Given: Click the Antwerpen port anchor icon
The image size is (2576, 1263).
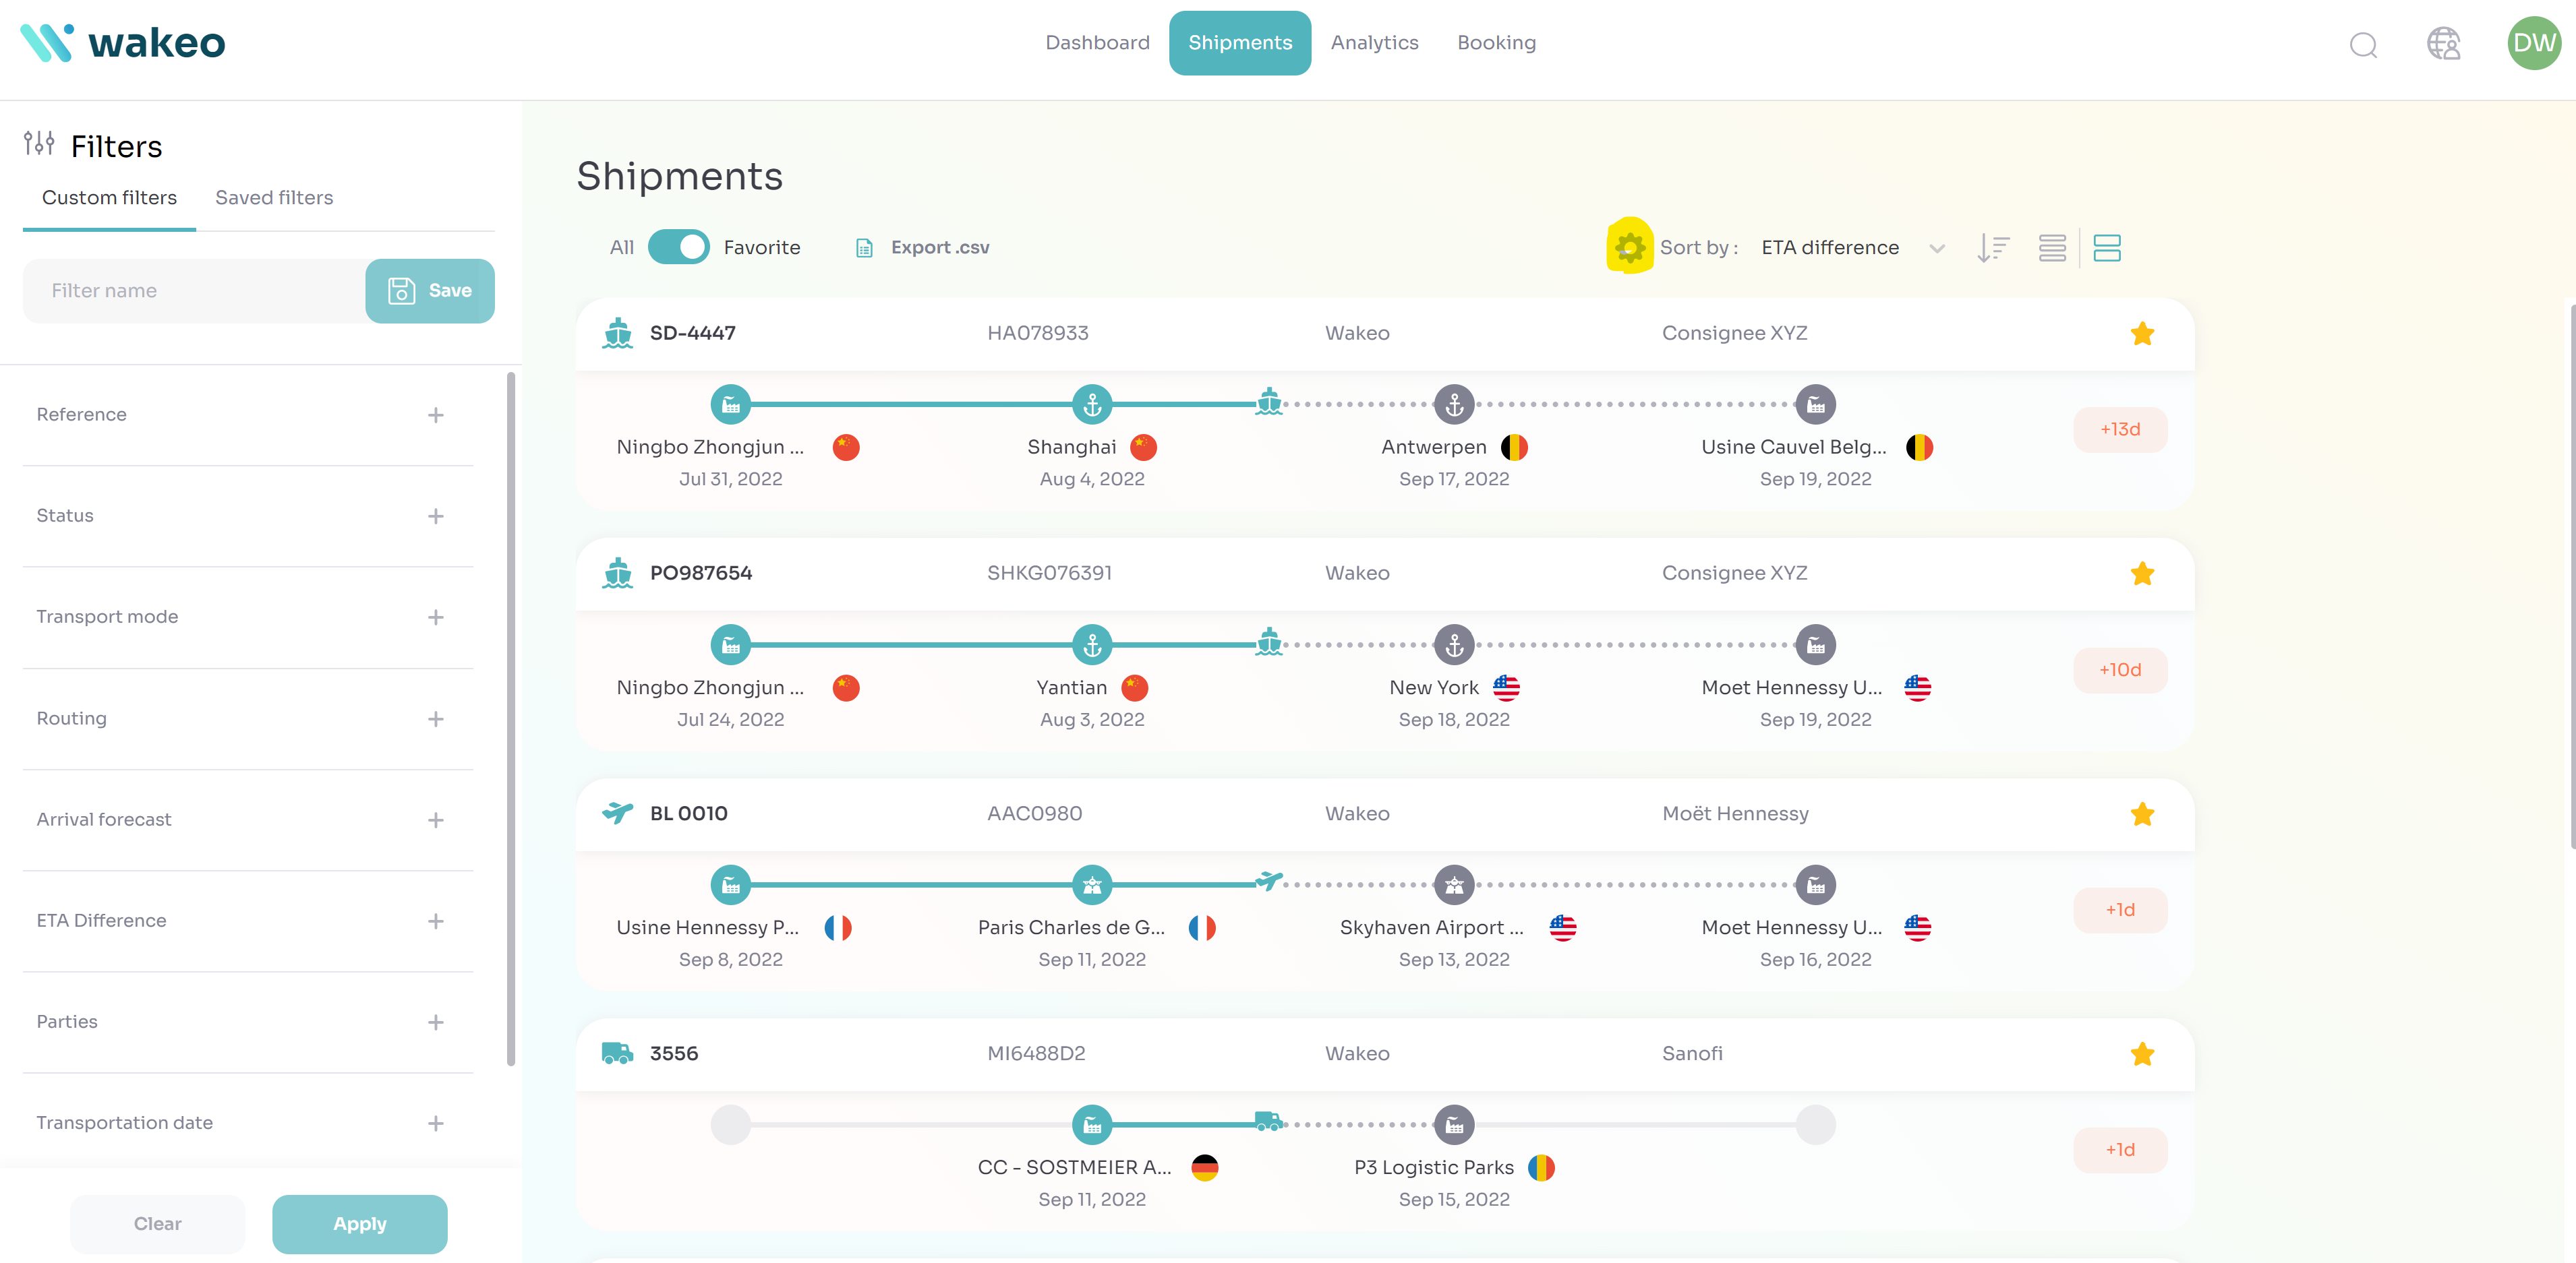Looking at the screenshot, I should tap(1454, 404).
